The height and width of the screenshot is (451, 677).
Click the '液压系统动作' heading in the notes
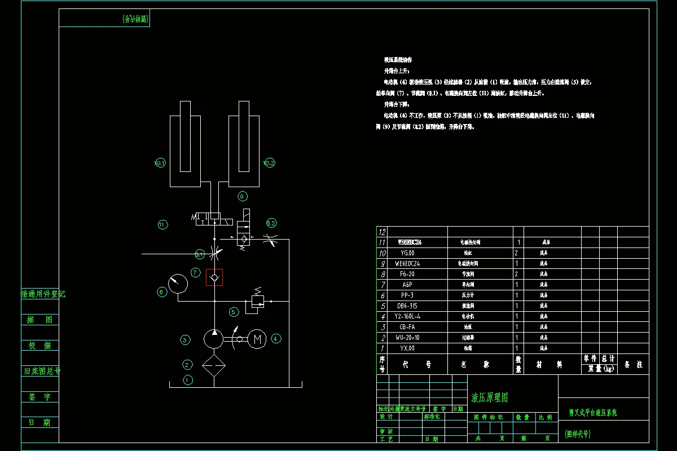click(x=398, y=59)
